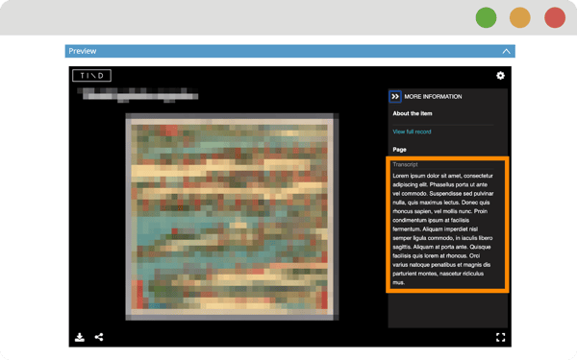Click the Lorem ipsum transcript text
Viewport: 577px width, 360px height.
(443, 228)
